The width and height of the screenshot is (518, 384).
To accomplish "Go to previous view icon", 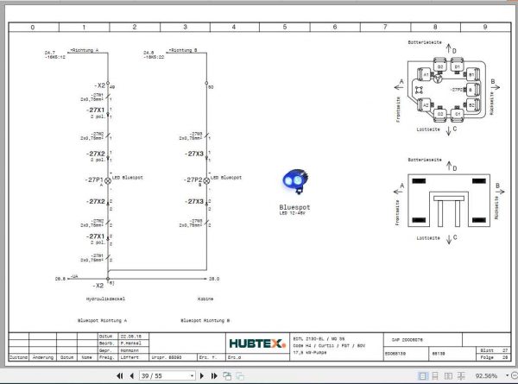I will [x=227, y=375].
